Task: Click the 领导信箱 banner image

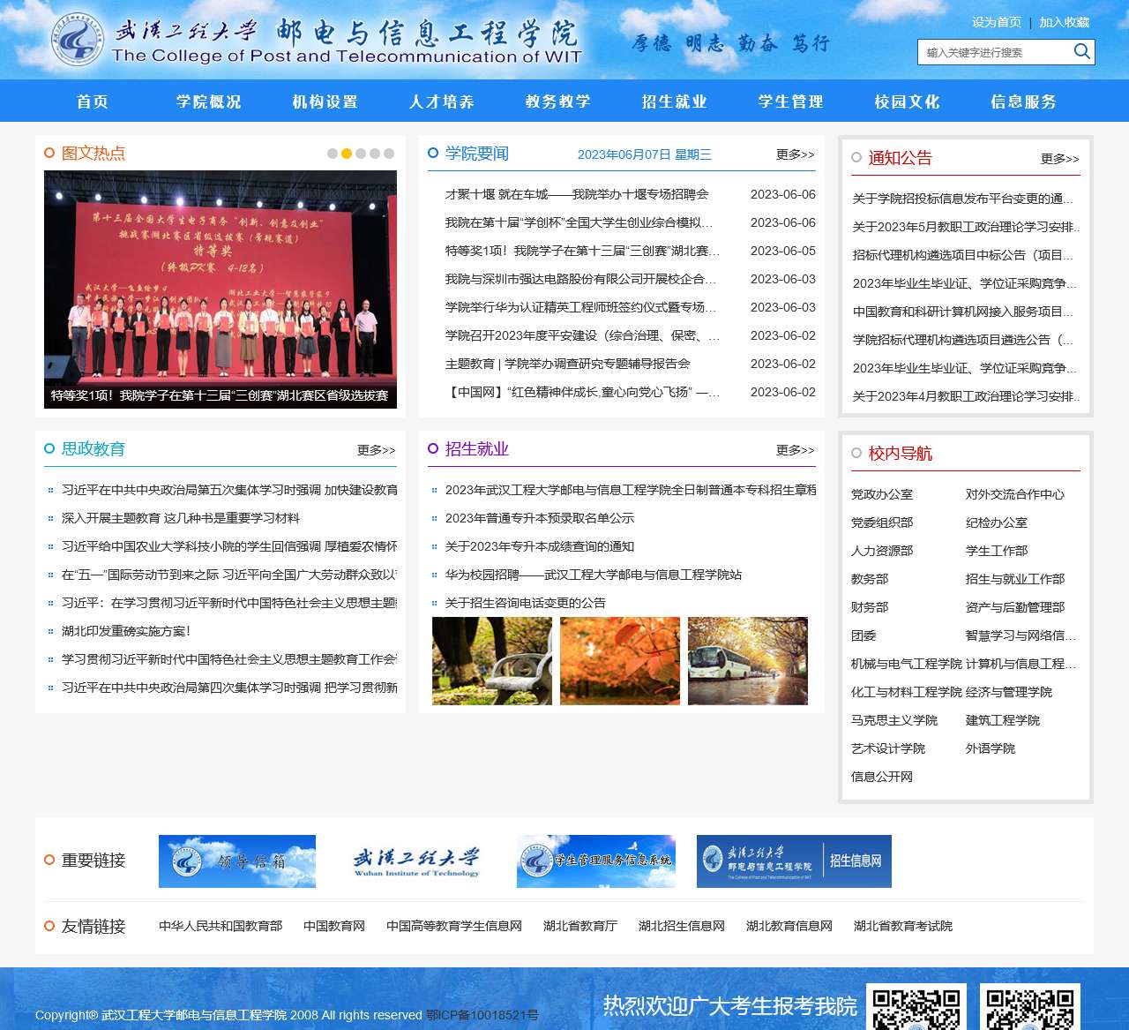Action: point(236,861)
